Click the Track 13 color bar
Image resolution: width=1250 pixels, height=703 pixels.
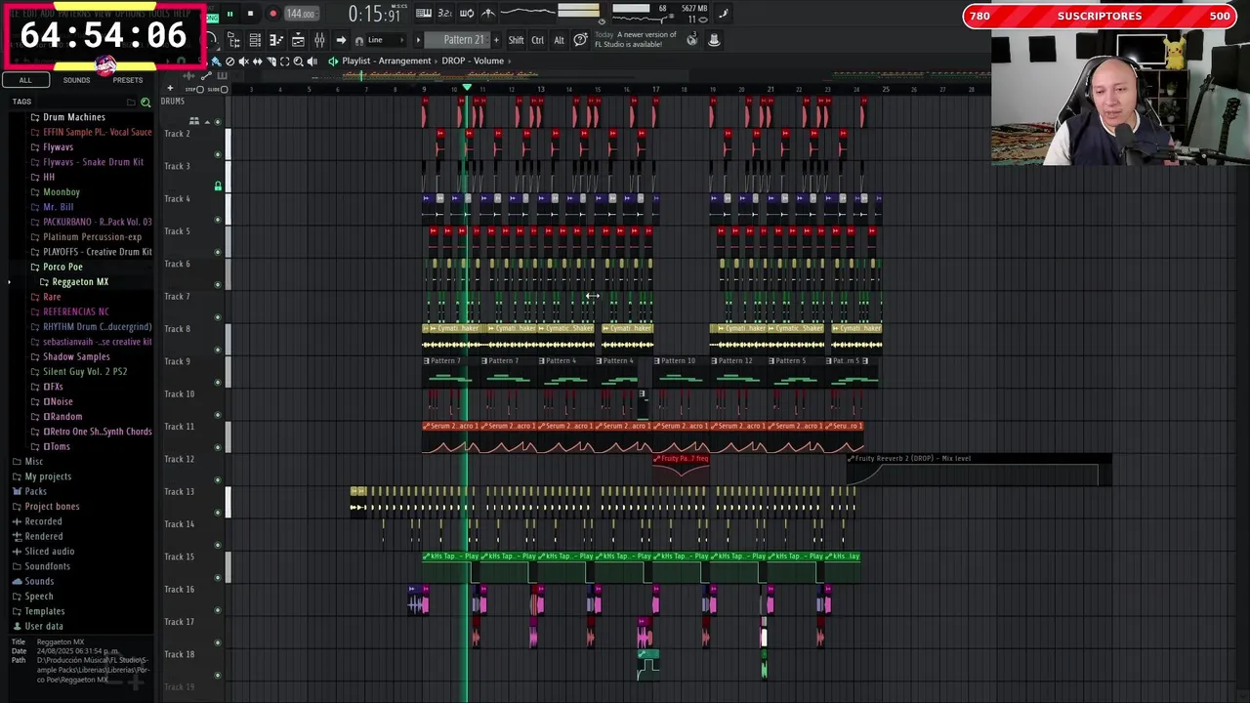tap(229, 503)
